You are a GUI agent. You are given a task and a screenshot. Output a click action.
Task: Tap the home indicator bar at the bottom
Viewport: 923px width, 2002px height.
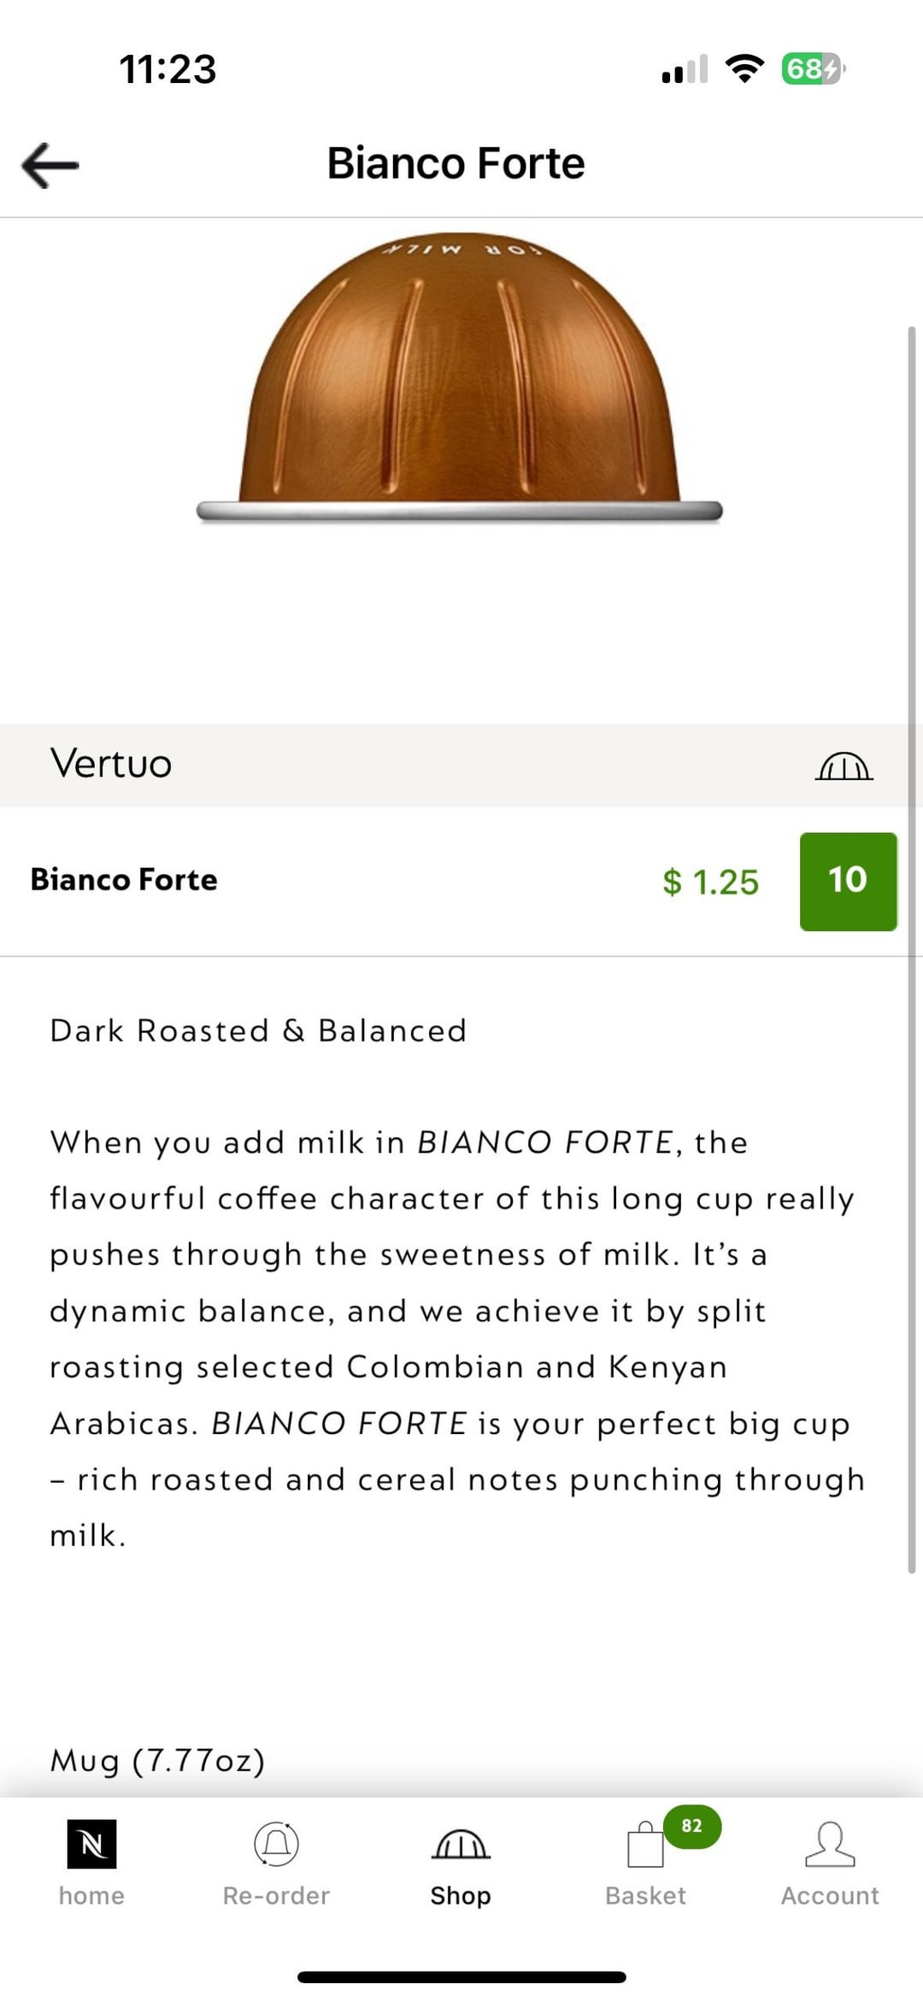461,1976
